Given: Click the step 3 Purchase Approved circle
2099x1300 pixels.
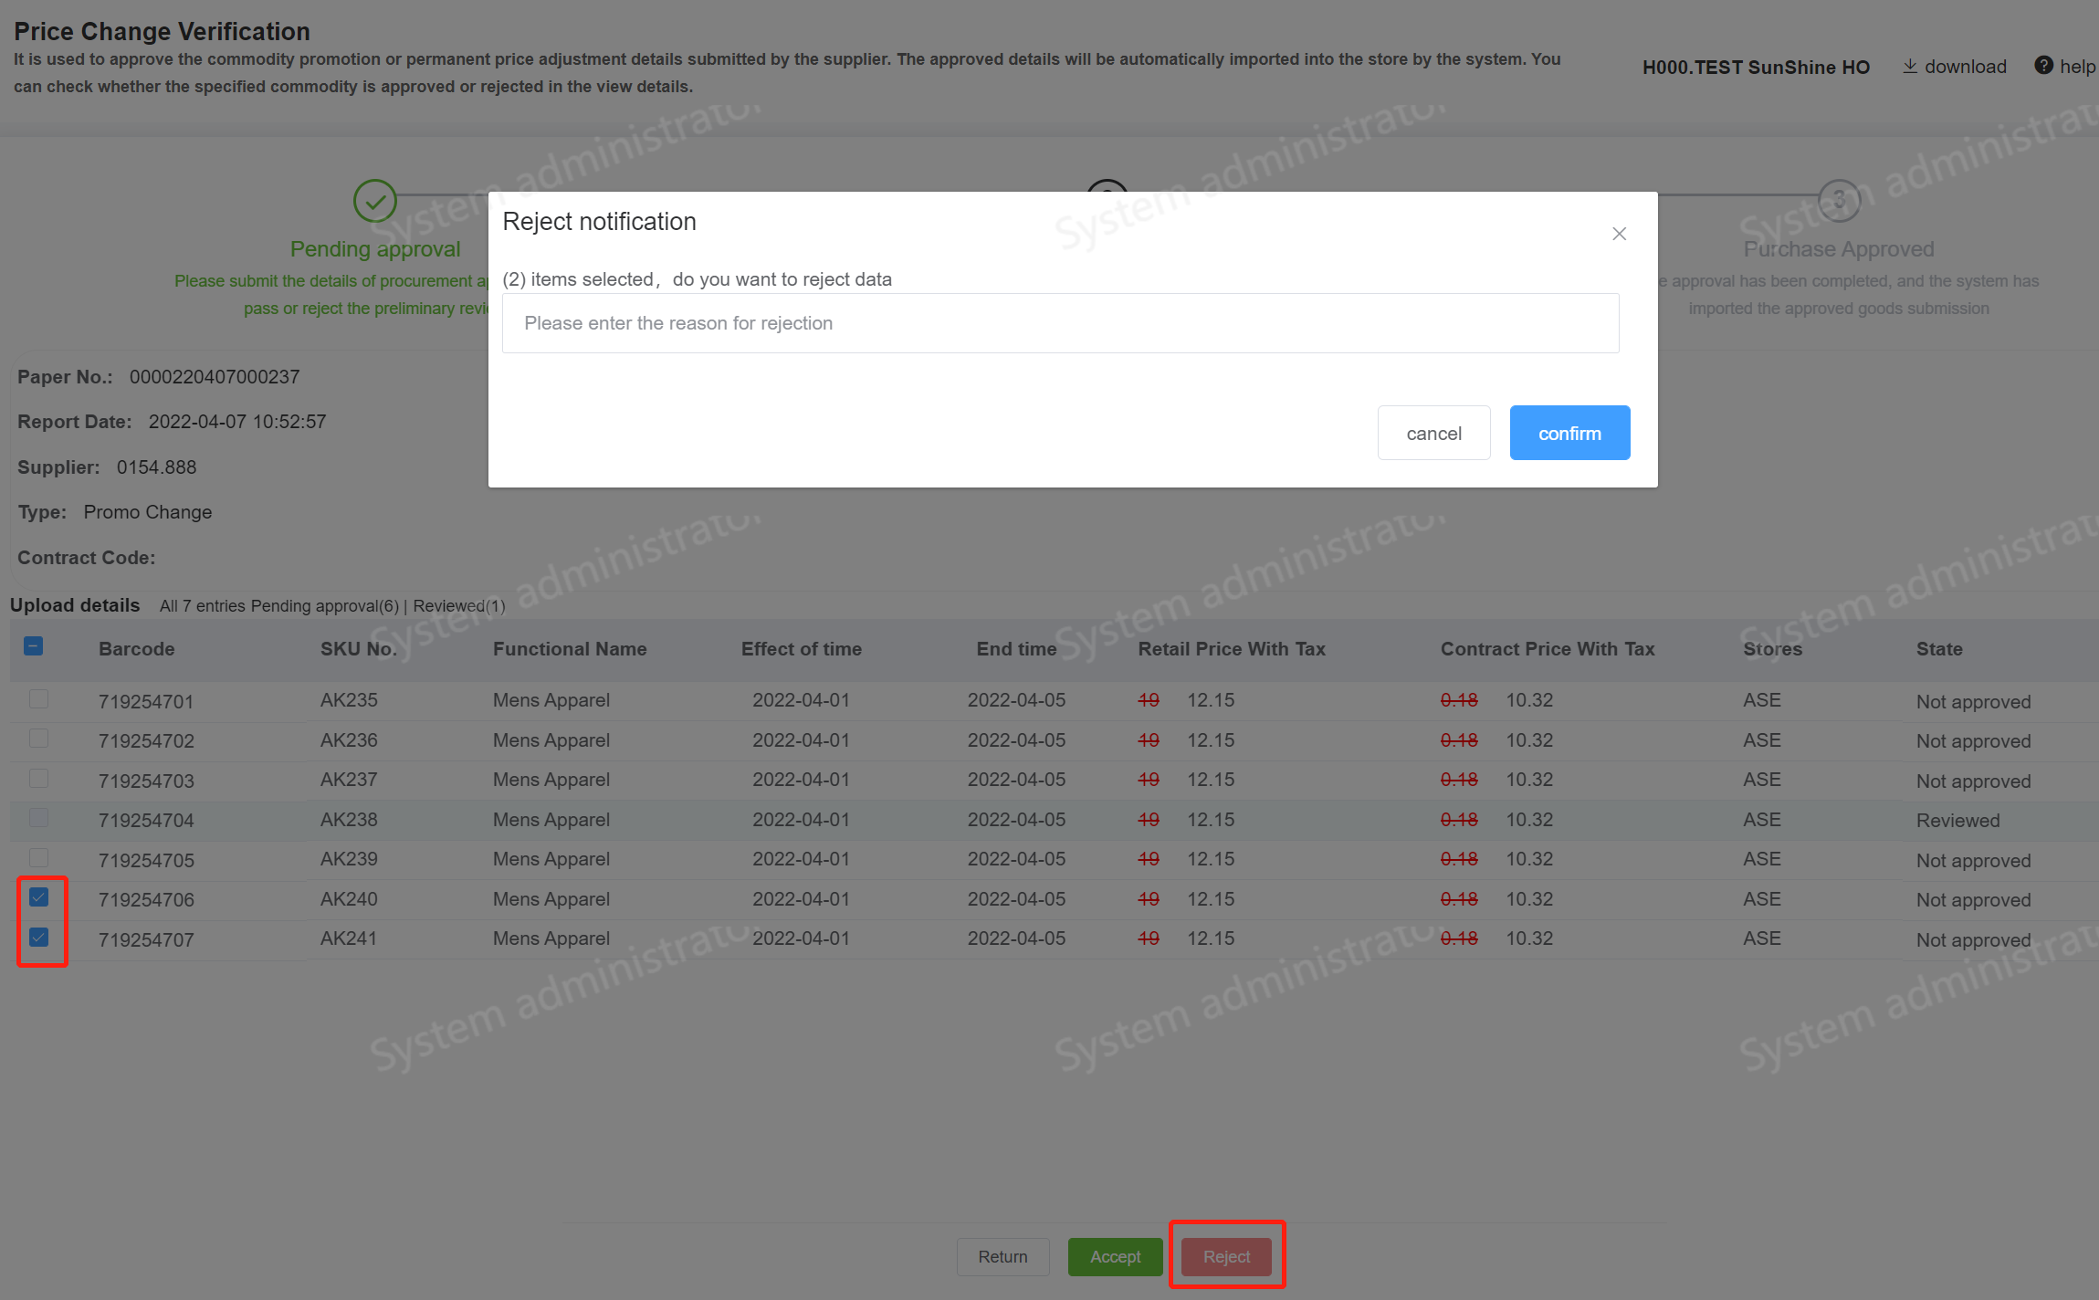Looking at the screenshot, I should click(1838, 201).
